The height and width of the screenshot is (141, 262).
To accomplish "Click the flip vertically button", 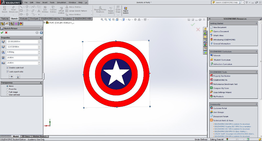I will point(18,77).
